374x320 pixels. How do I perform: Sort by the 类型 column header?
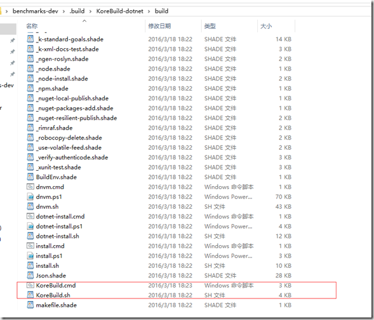(210, 26)
